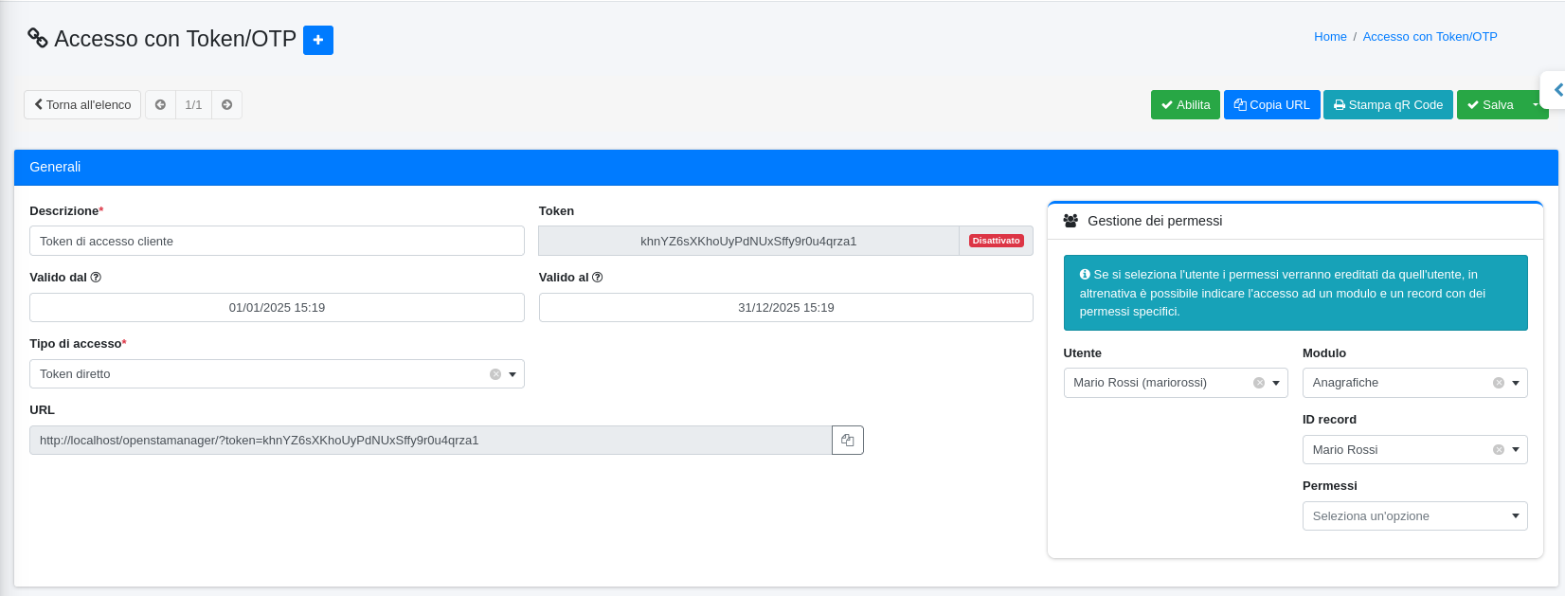
Task: Clear the Mario Rossi Utente selection
Action: (x=1259, y=383)
